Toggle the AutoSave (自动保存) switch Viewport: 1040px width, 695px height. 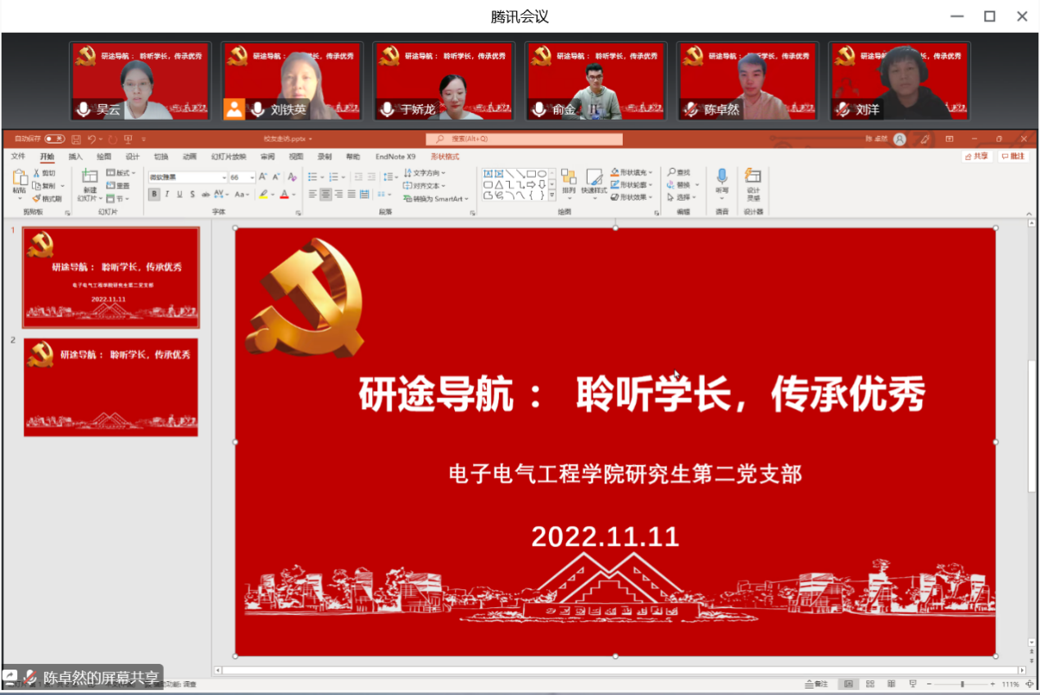pos(54,139)
